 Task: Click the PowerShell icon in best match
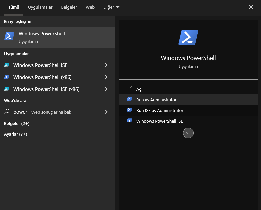click(x=9, y=36)
